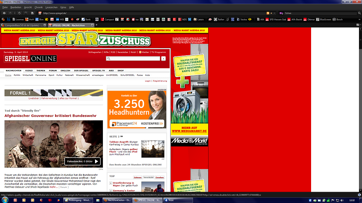The width and height of the screenshot is (362, 203).
Task: Open the Datei menu
Action: [x=5, y=8]
